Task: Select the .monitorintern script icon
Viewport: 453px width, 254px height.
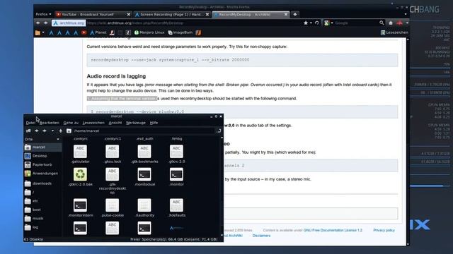Action: [x=80, y=205]
